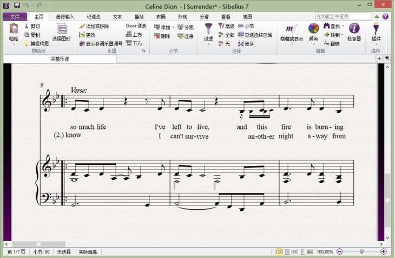Image resolution: width=395 pixels, height=258 pixels.
Task: Click Select All (全部) icon
Action: tap(221, 35)
